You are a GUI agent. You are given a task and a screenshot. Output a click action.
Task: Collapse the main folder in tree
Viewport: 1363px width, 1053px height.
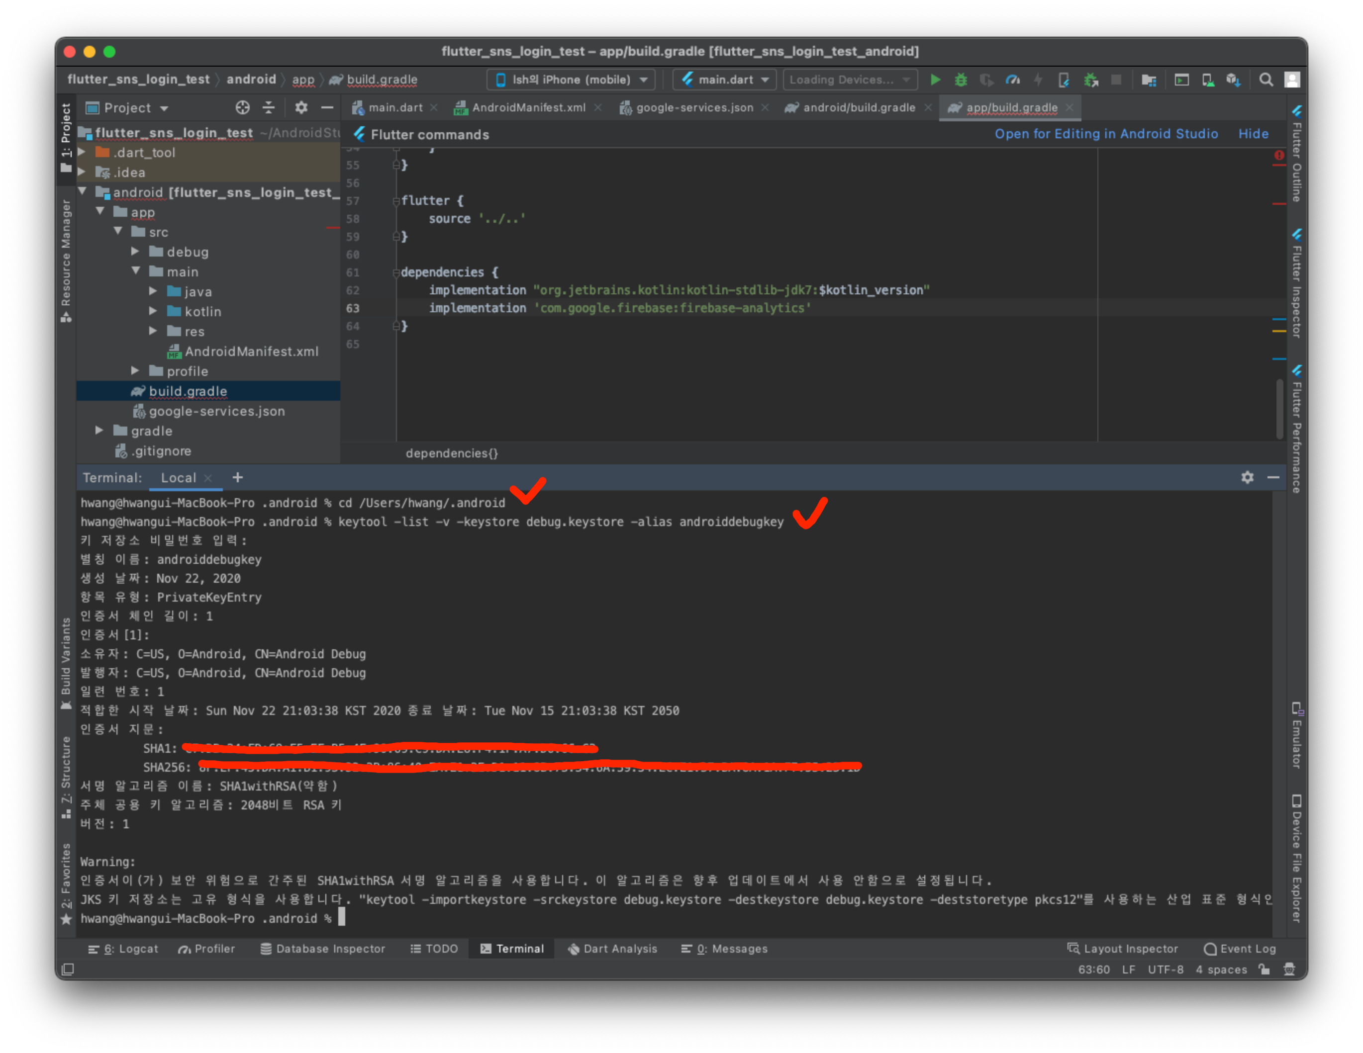pos(135,271)
